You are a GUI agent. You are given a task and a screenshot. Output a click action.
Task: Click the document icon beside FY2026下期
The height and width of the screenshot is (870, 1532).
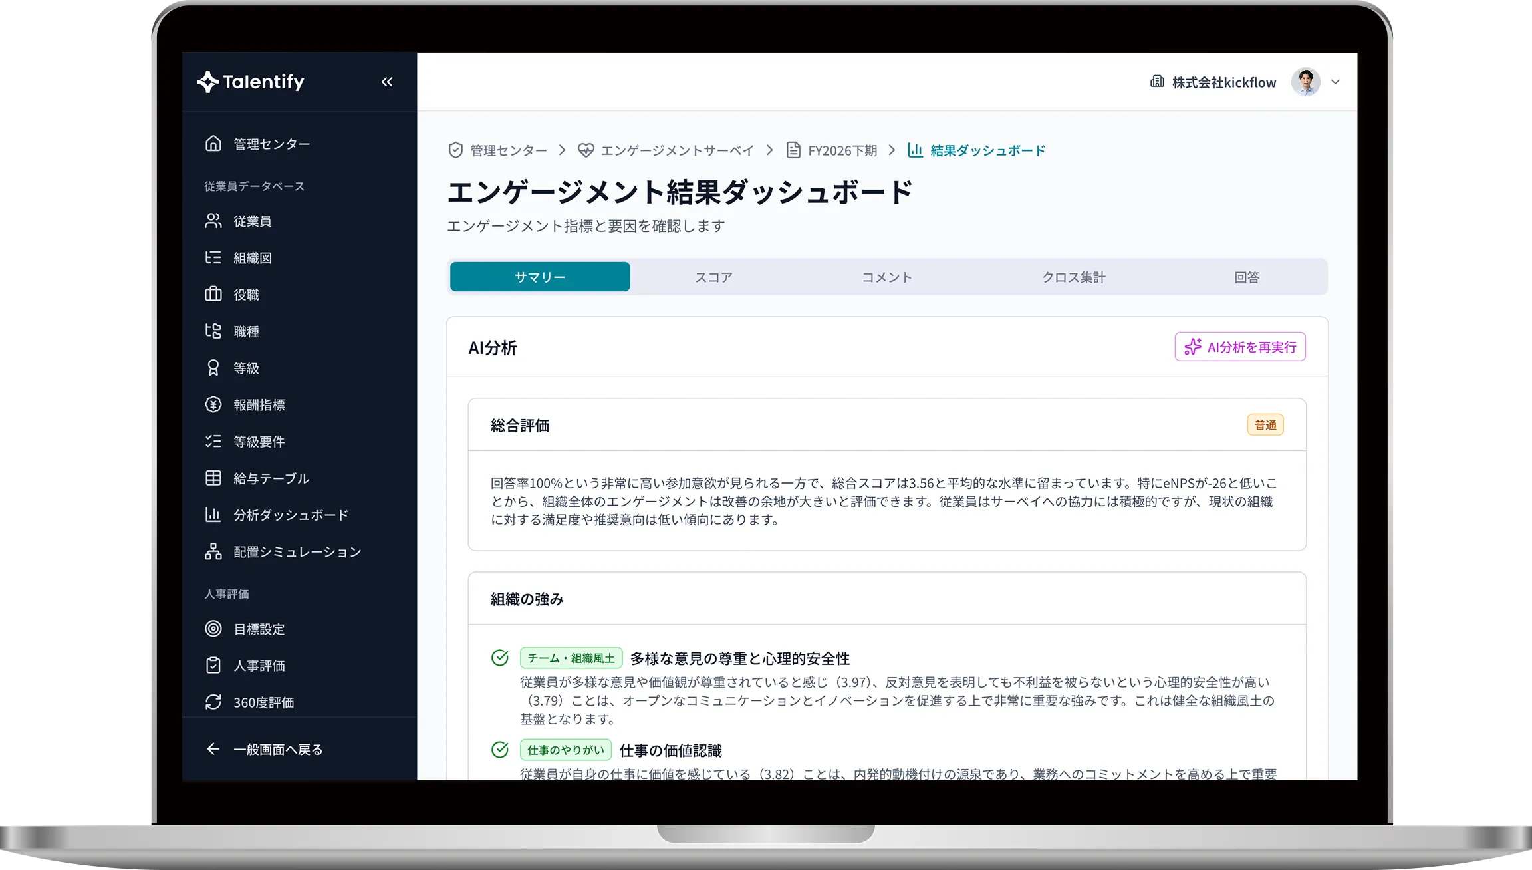coord(793,150)
